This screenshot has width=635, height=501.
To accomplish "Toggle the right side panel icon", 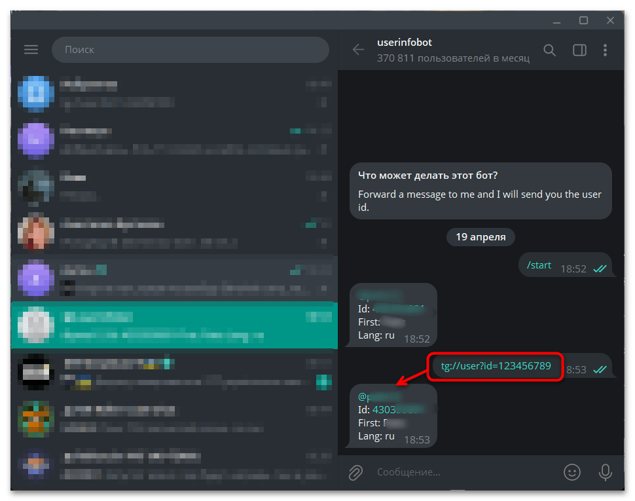I will 579,50.
